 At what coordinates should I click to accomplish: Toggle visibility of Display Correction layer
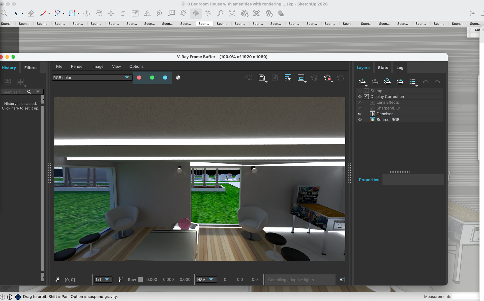pos(360,97)
